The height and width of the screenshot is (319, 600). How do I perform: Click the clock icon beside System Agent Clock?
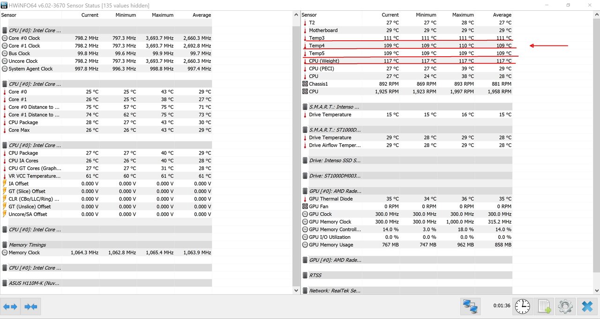pyautogui.click(x=5, y=69)
